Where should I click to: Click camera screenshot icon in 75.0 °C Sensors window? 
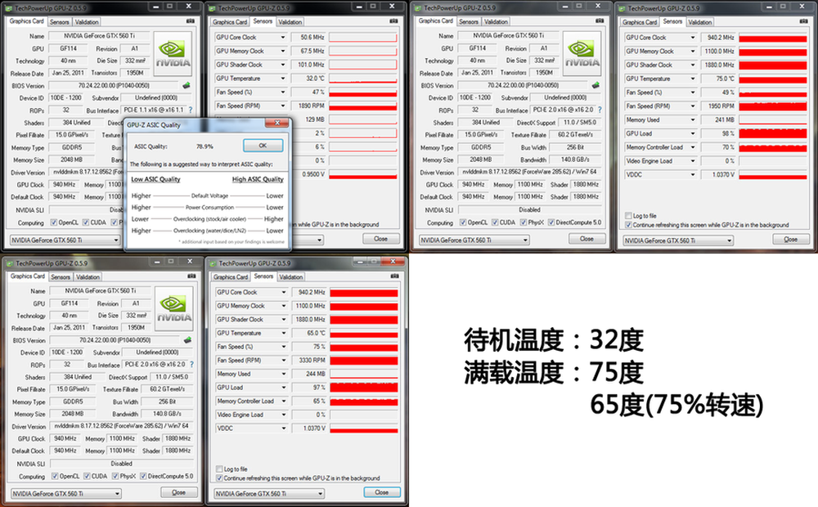(x=803, y=21)
